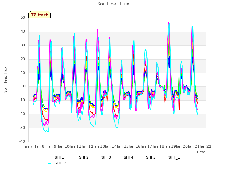Screen dimensions: 227x170
Task: Click the -10 y-axis tick label
Action: coord(22,100)
